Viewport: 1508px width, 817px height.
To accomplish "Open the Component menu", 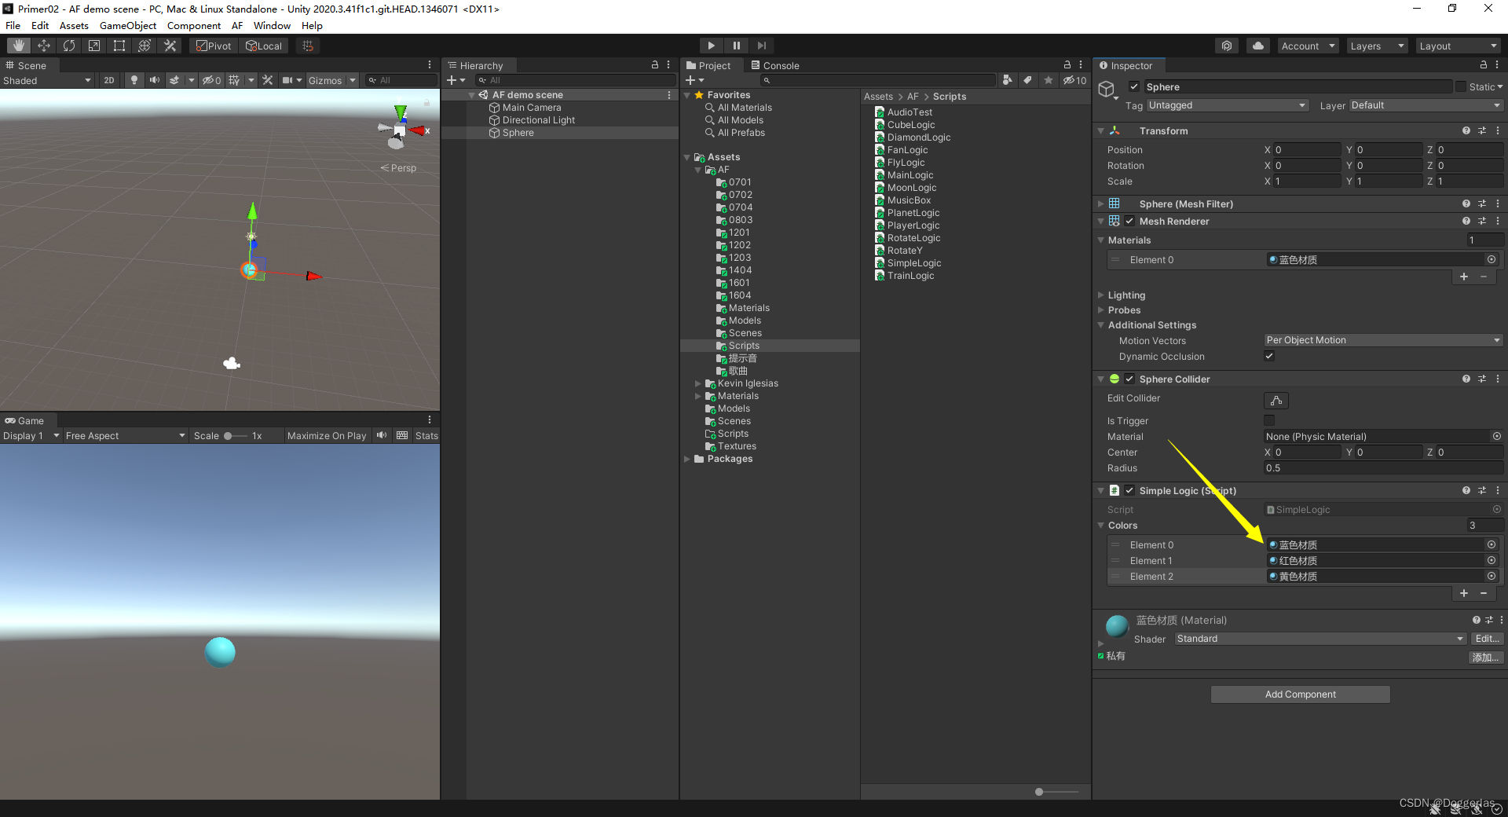I will click(x=194, y=25).
